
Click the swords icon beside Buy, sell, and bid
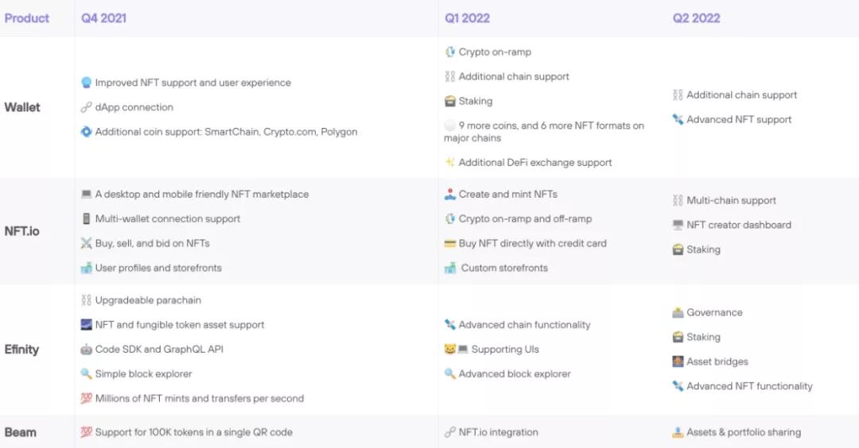[86, 243]
